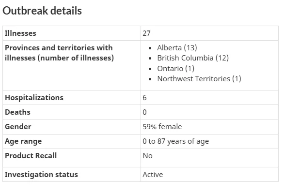The width and height of the screenshot is (284, 194).
Task: Select the Investigation status row label
Action: pyautogui.click(x=41, y=175)
